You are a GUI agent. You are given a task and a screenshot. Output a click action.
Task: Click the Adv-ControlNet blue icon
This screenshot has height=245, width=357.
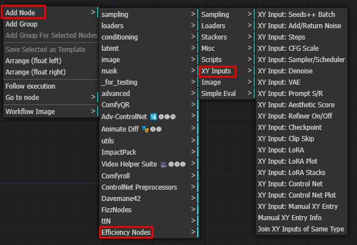[154, 117]
